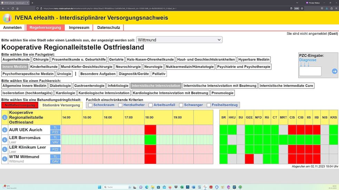Open the Wittmund city/district dropdown

point(179,40)
